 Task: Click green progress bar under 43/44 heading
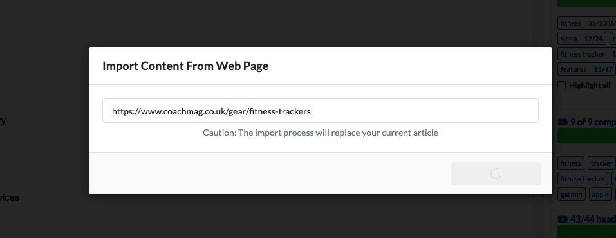[586, 232]
